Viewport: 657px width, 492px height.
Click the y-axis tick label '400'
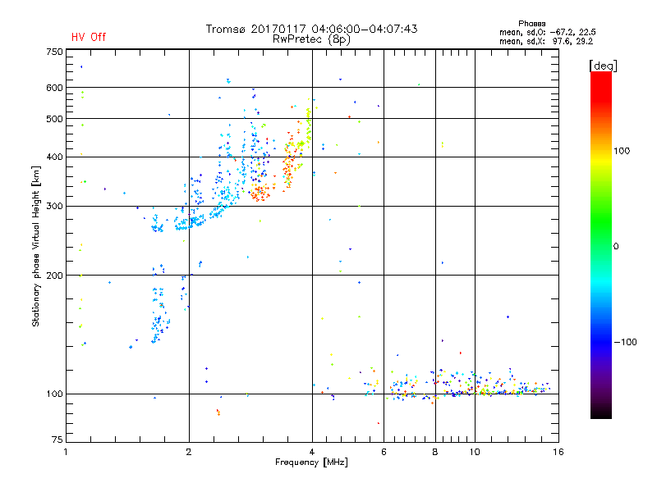[54, 157]
